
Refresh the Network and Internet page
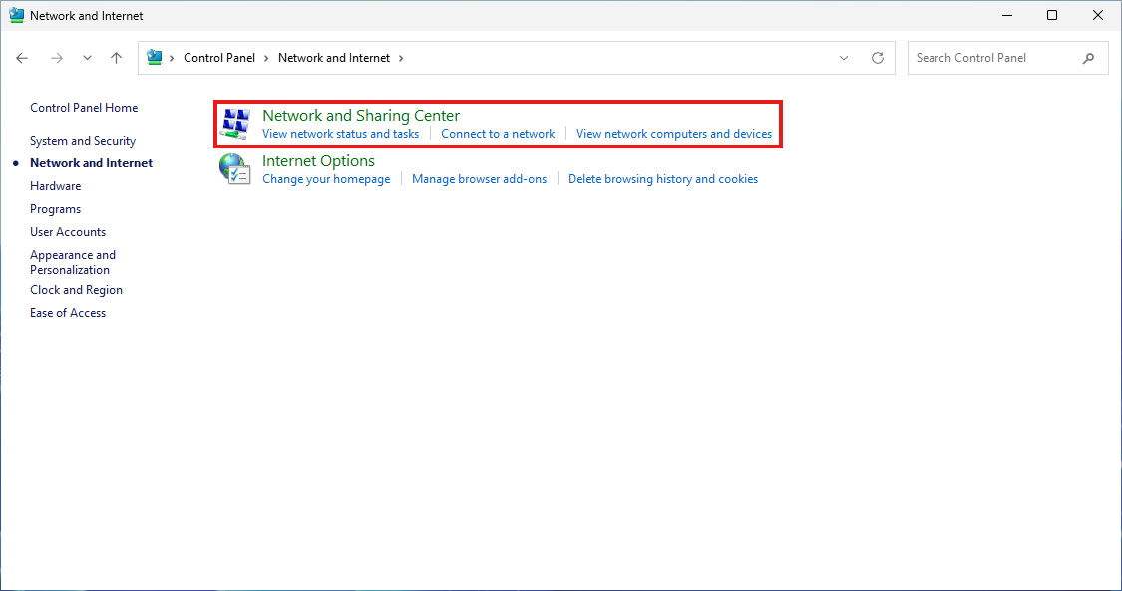pyautogui.click(x=878, y=58)
